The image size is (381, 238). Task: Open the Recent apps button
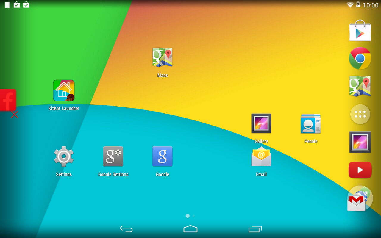point(255,229)
